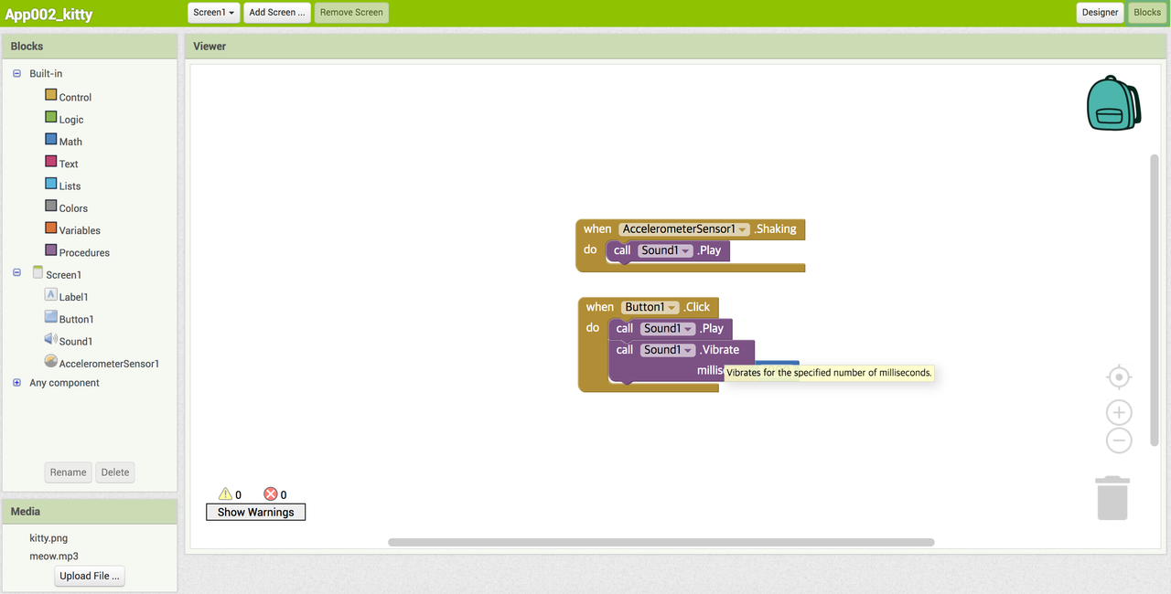This screenshot has width=1171, height=594.
Task: Click the trash can icon
Action: (x=1112, y=498)
